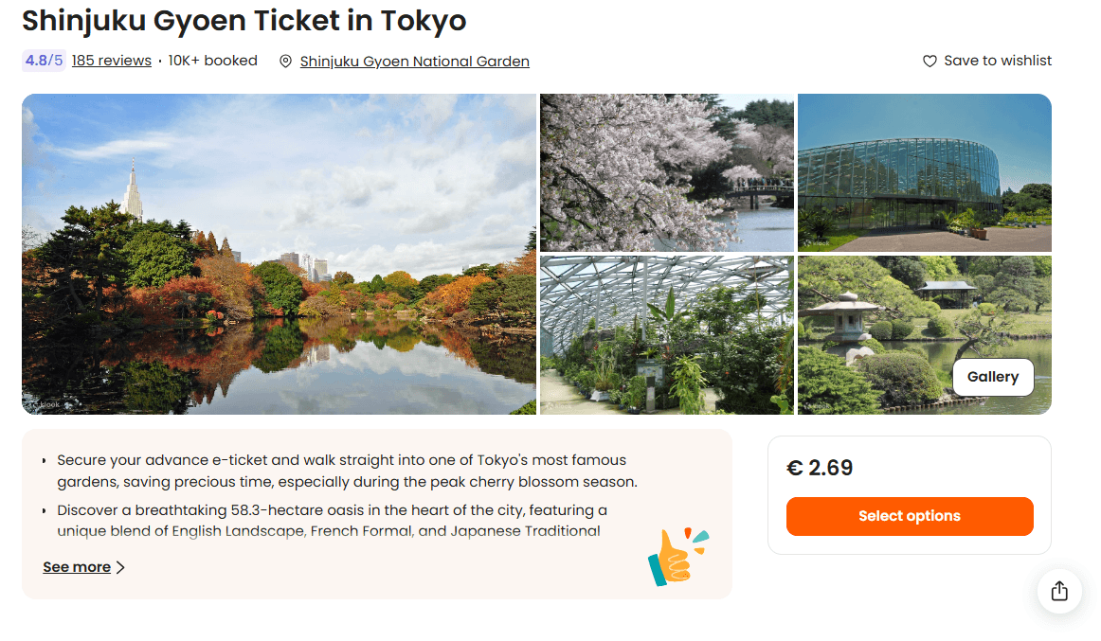The image size is (1101, 641).
Task: View the large autumn pond photo
Action: 279,254
